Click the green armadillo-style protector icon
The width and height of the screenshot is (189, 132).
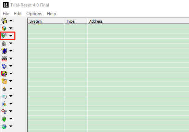(x=4, y=36)
